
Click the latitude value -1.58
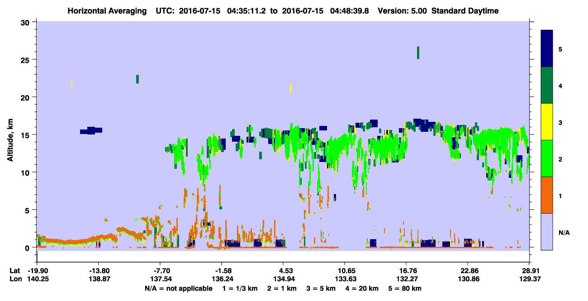tap(221, 271)
